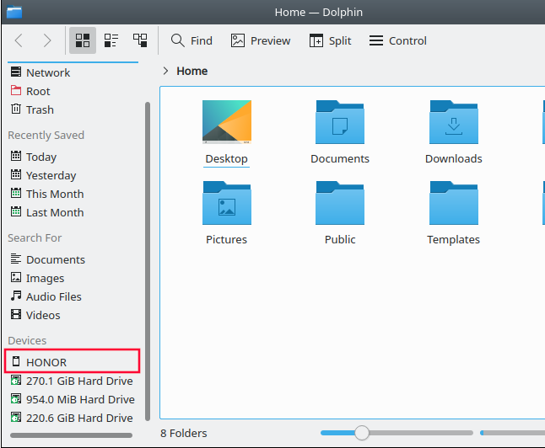Screen dimensions: 545x448
Task: Click the Downloads folder name label
Action: [454, 158]
